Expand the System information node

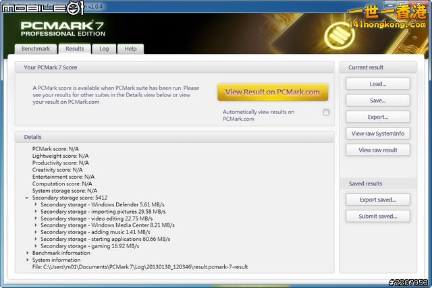click(x=27, y=260)
